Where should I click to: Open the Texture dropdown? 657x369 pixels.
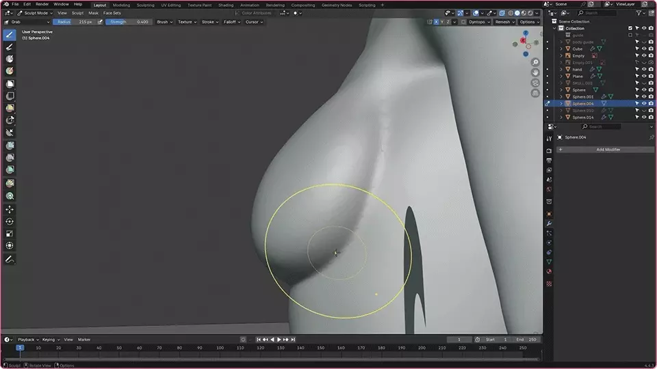(x=187, y=22)
